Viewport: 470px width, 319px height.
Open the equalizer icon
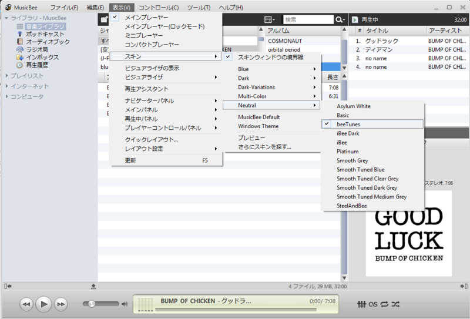point(361,304)
